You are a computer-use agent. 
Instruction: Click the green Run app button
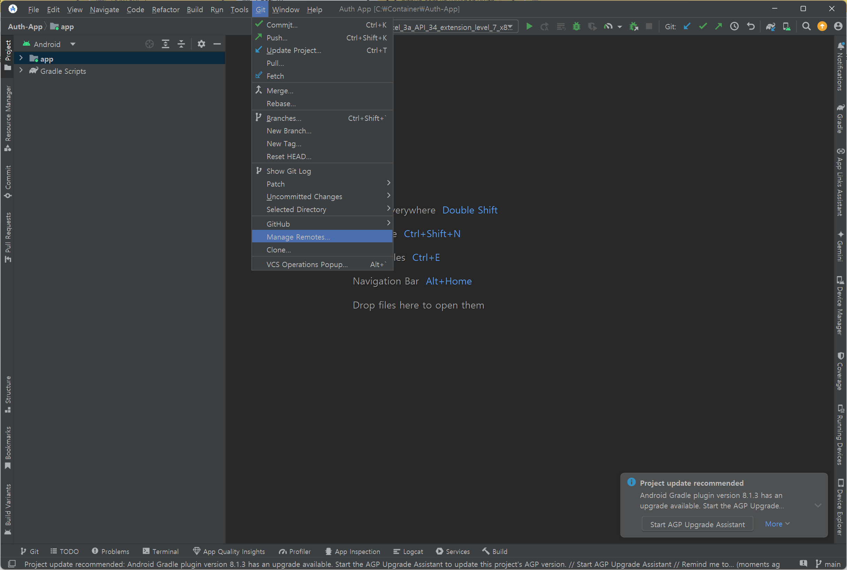coord(529,26)
